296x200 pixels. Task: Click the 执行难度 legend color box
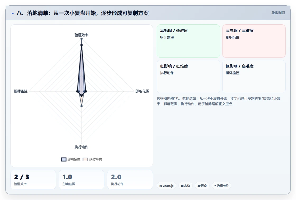[x=85, y=159]
